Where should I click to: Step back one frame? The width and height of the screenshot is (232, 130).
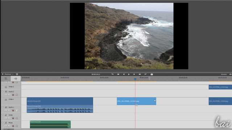(124, 74)
